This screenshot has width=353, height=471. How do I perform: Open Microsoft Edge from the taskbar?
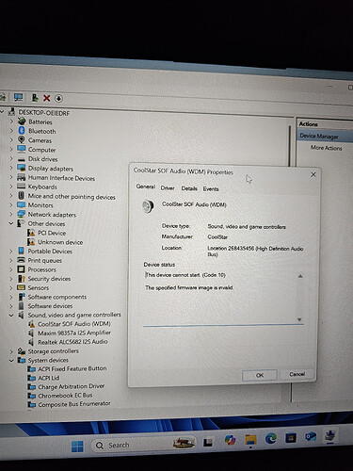(270, 438)
